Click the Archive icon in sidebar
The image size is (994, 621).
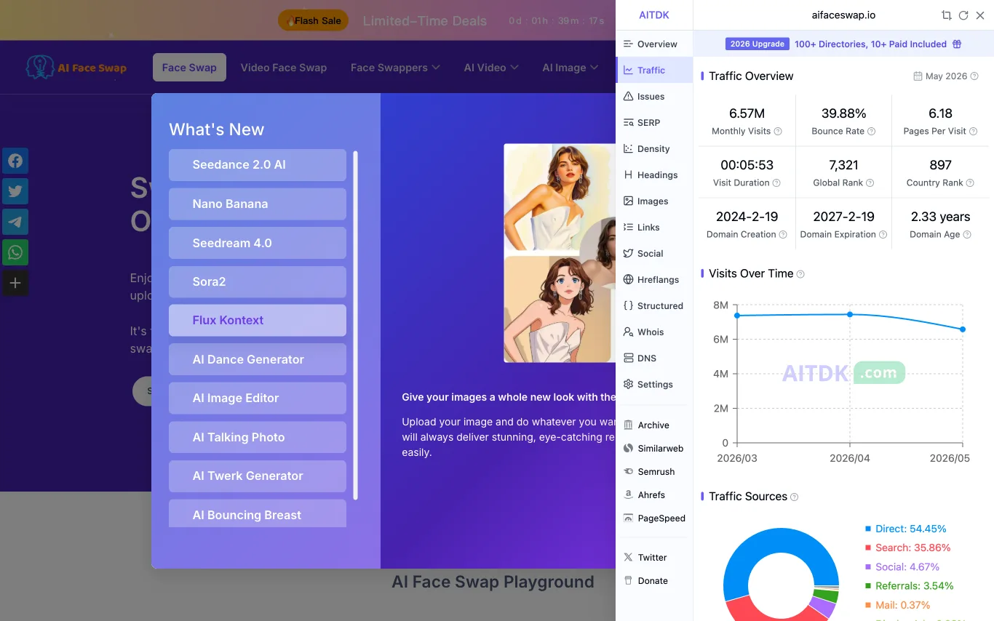pyautogui.click(x=629, y=425)
